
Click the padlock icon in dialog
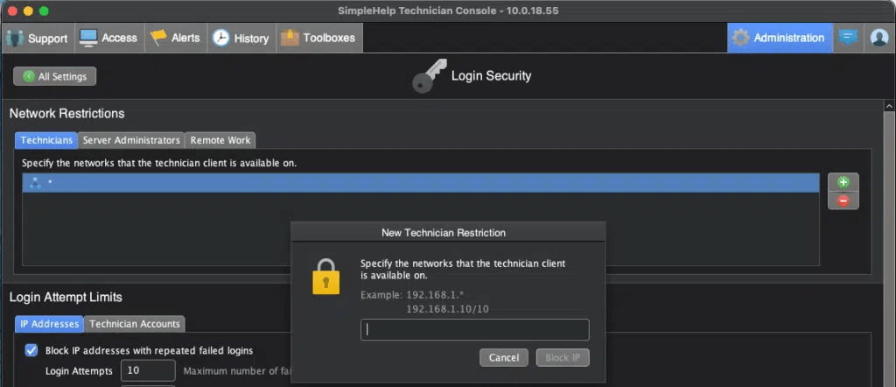coord(326,277)
